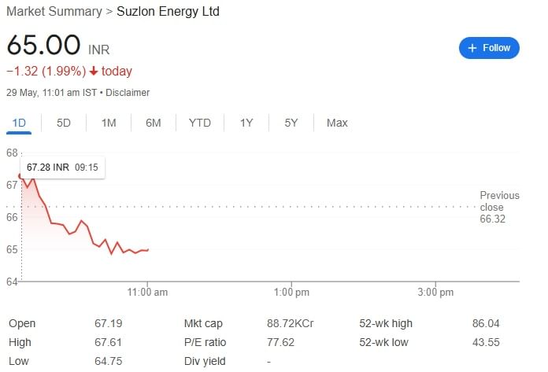
Task: View the 1Y chart range
Action: (x=246, y=123)
